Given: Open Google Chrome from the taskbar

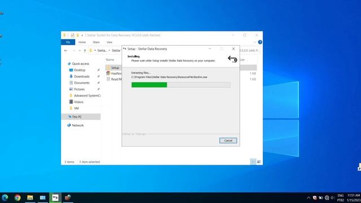Looking at the screenshot, I should [x=17, y=198].
